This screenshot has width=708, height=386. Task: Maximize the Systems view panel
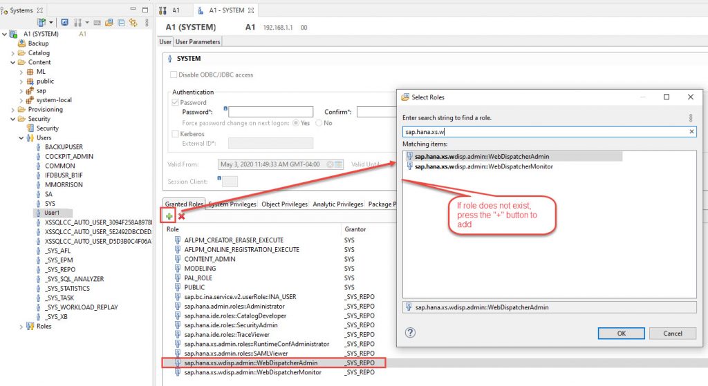(145, 10)
